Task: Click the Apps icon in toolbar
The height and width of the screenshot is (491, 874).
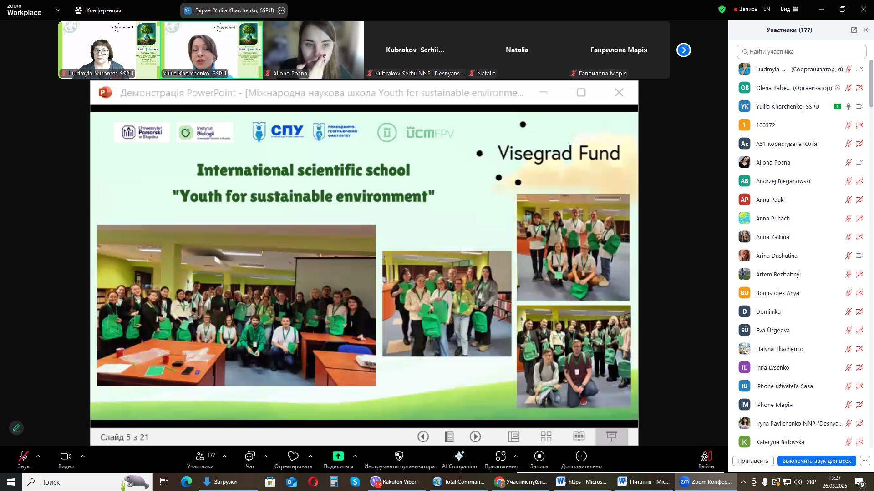Action: 501,456
